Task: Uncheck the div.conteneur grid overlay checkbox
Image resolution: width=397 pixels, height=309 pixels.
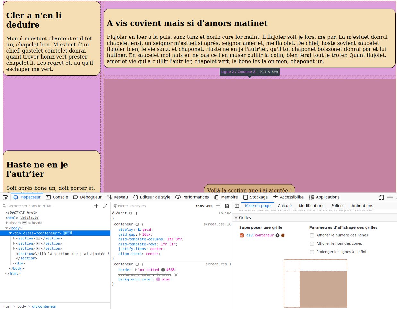Action: [242, 235]
